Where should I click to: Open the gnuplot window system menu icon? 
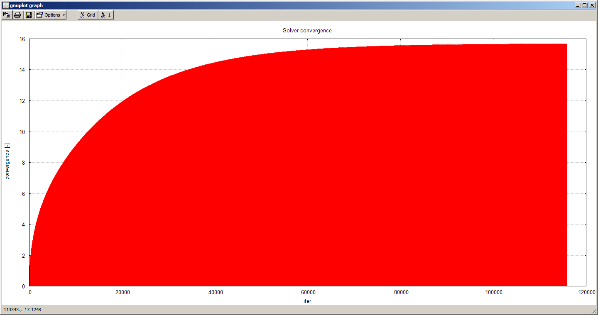pos(5,5)
